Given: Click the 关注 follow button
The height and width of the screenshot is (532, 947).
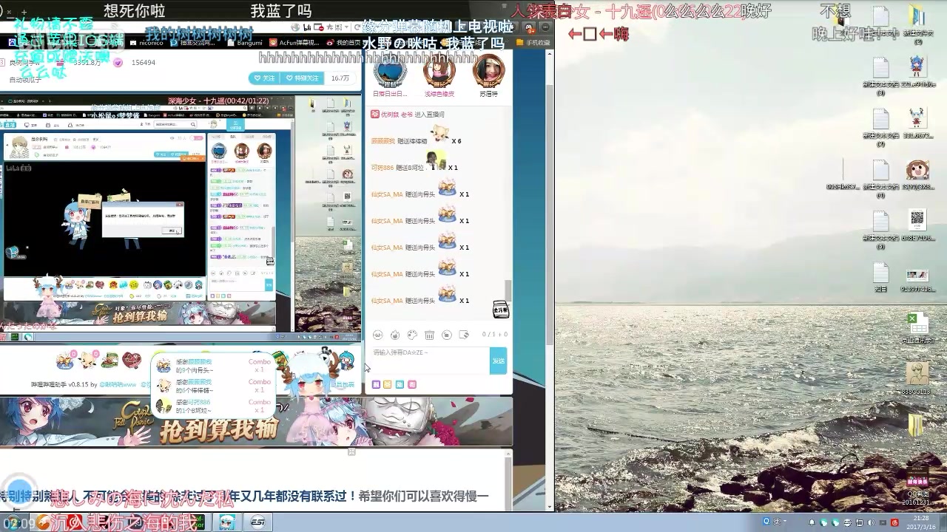Looking at the screenshot, I should click(264, 78).
